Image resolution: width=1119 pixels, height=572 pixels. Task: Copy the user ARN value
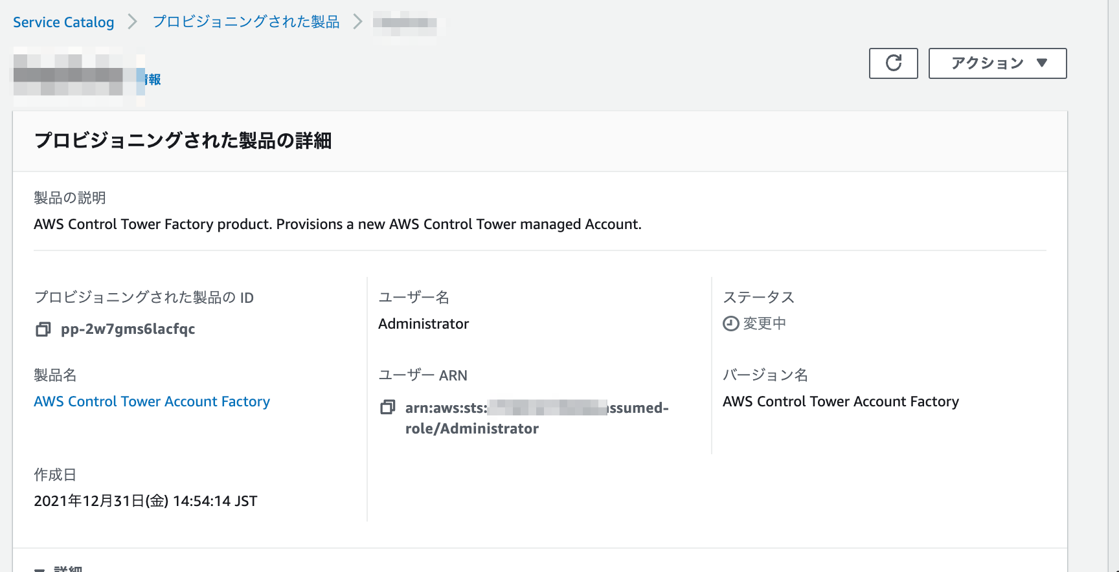click(x=387, y=407)
